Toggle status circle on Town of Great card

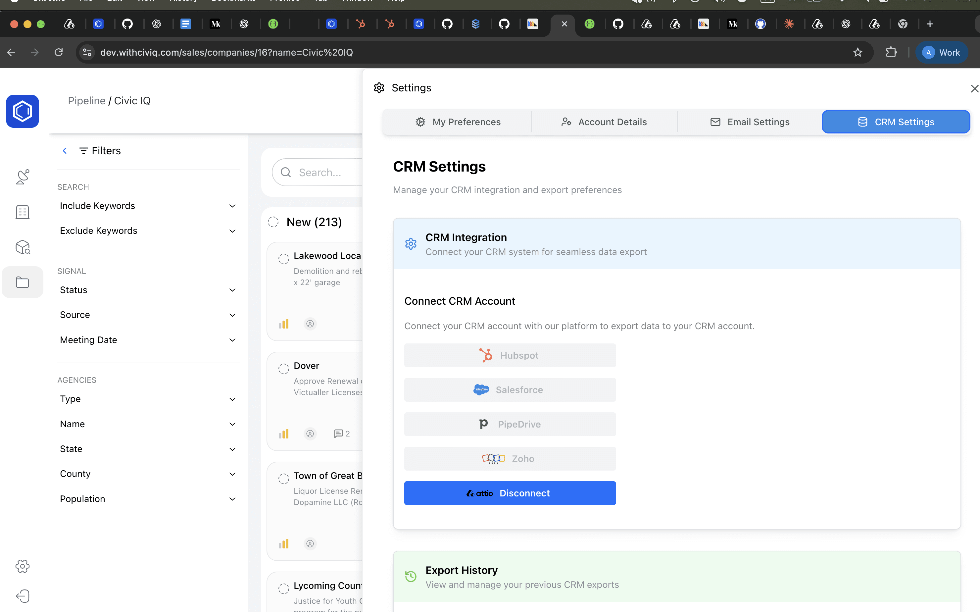(284, 479)
